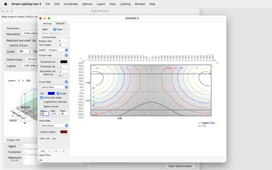Switch to the Settings tab
Image resolution: width=272 pixels, height=170 pixels.
[47, 23]
